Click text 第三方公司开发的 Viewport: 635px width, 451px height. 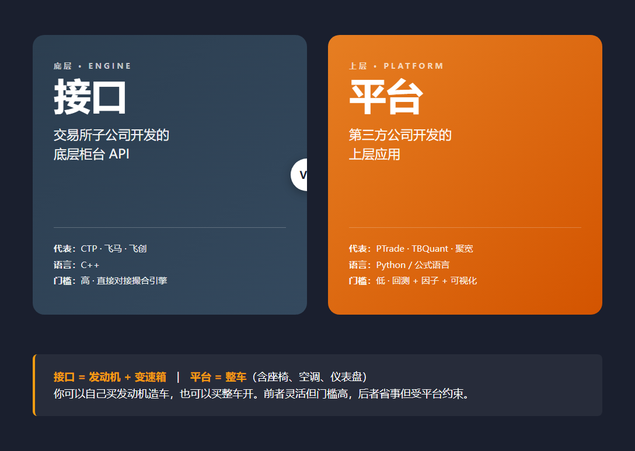tap(400, 135)
